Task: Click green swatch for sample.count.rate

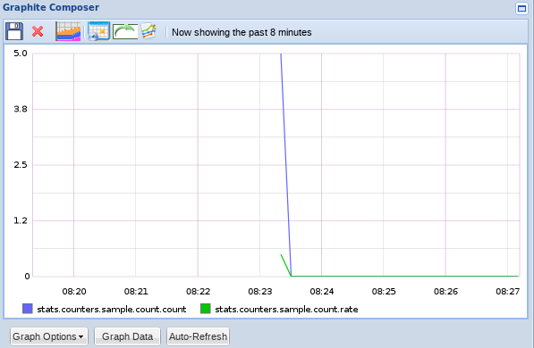Action: pyautogui.click(x=206, y=309)
